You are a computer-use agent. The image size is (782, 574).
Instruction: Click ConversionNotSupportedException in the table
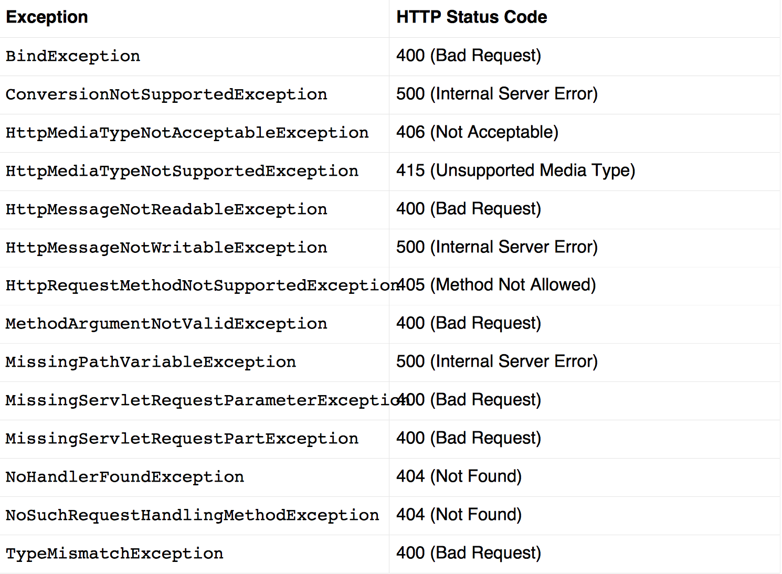[x=166, y=94]
